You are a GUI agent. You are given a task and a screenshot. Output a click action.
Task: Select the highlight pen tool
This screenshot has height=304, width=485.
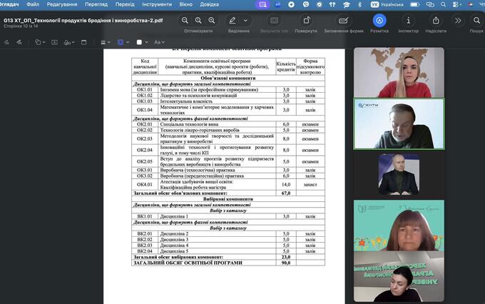tap(233, 21)
